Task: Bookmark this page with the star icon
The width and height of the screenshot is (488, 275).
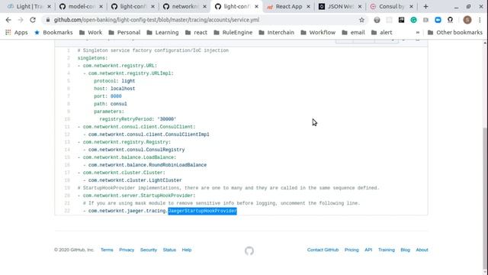Action: click(361, 20)
